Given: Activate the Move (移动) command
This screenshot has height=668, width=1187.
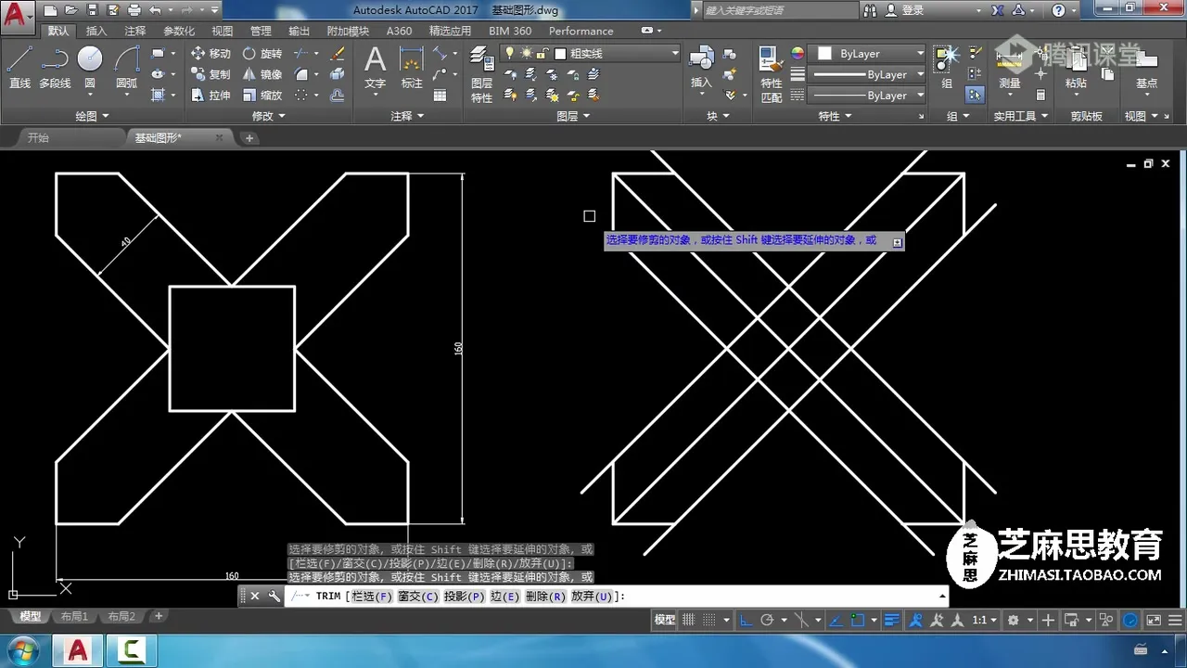Looking at the screenshot, I should tap(211, 54).
